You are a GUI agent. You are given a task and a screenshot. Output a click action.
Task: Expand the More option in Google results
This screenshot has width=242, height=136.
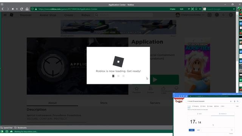(222, 106)
